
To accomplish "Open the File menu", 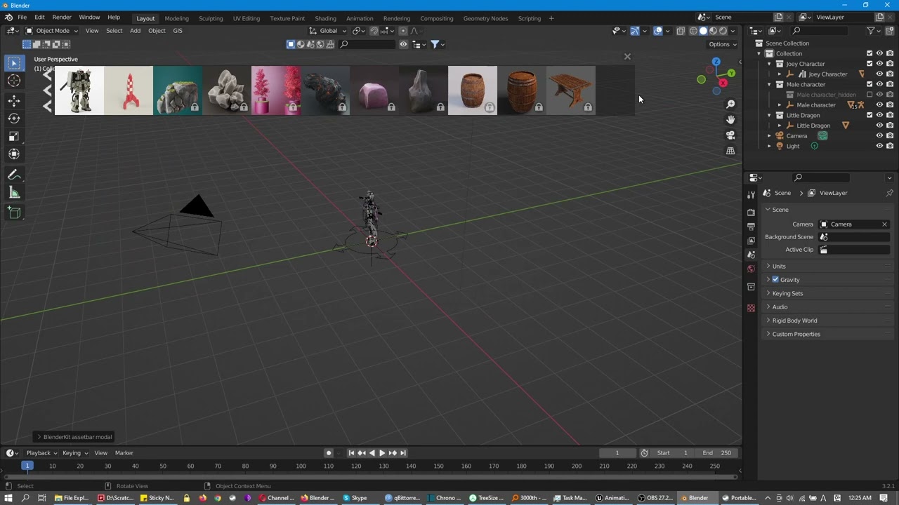I will click(x=22, y=17).
